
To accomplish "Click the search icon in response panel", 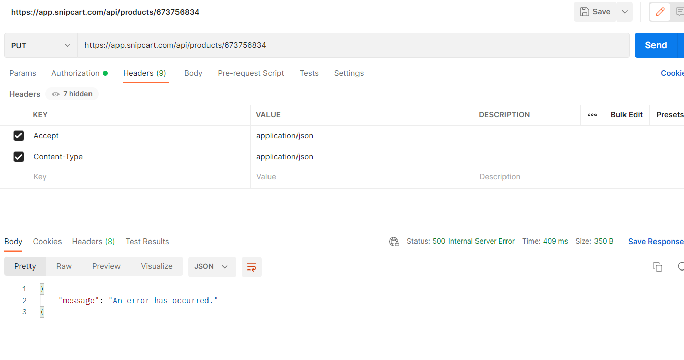I will [x=680, y=267].
